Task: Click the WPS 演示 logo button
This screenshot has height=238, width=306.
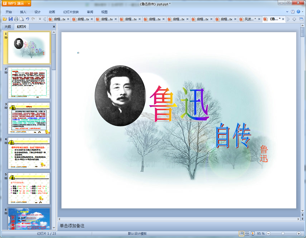Action: point(14,4)
